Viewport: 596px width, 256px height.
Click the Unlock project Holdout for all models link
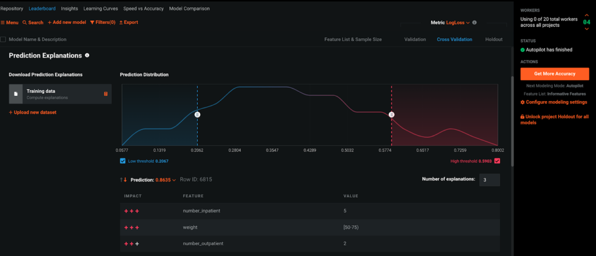[x=555, y=120]
